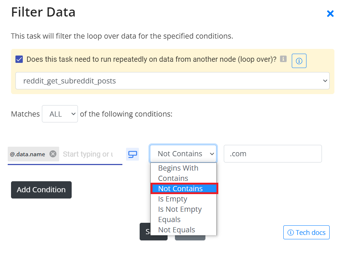Click the Add Condition button
This screenshot has height=268, width=348.
click(x=41, y=190)
